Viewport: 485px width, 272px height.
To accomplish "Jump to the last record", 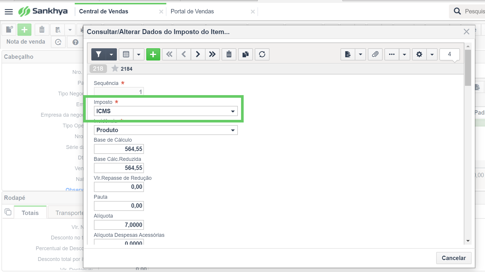I will pyautogui.click(x=212, y=54).
